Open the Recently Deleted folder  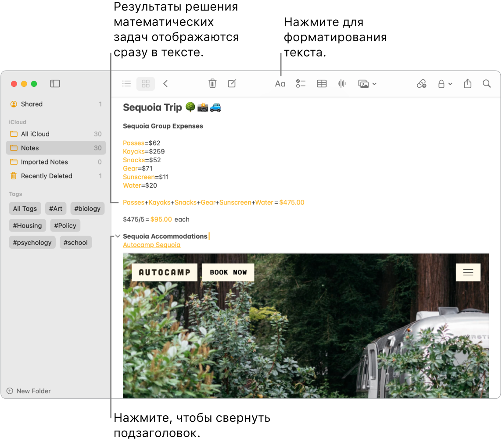(x=47, y=176)
